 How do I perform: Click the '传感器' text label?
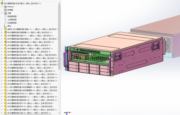pyautogui.click(x=10, y=10)
